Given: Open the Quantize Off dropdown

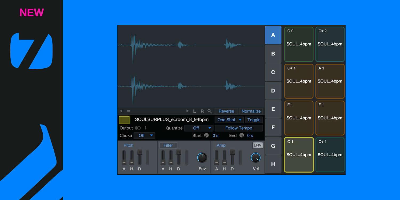Looking at the screenshot, I should coord(199,128).
